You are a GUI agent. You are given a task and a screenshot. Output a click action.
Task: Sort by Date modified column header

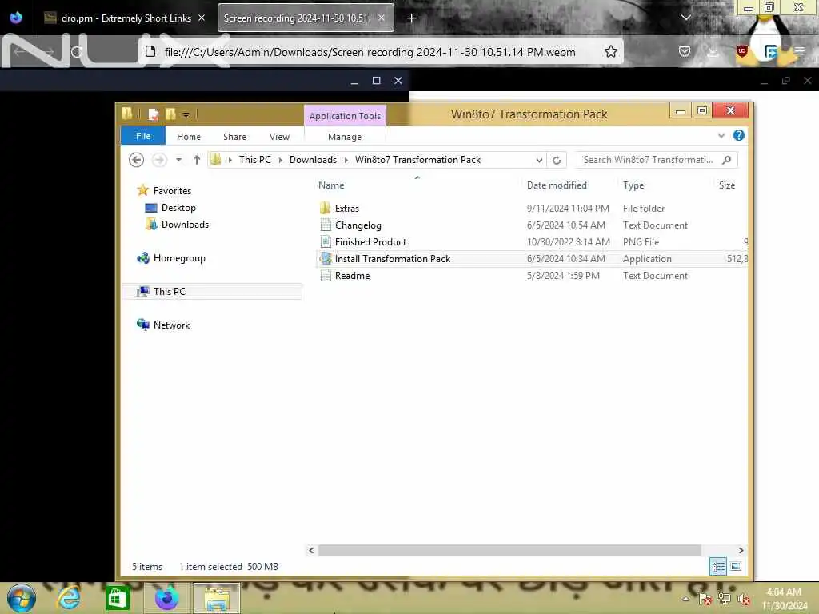coord(557,185)
